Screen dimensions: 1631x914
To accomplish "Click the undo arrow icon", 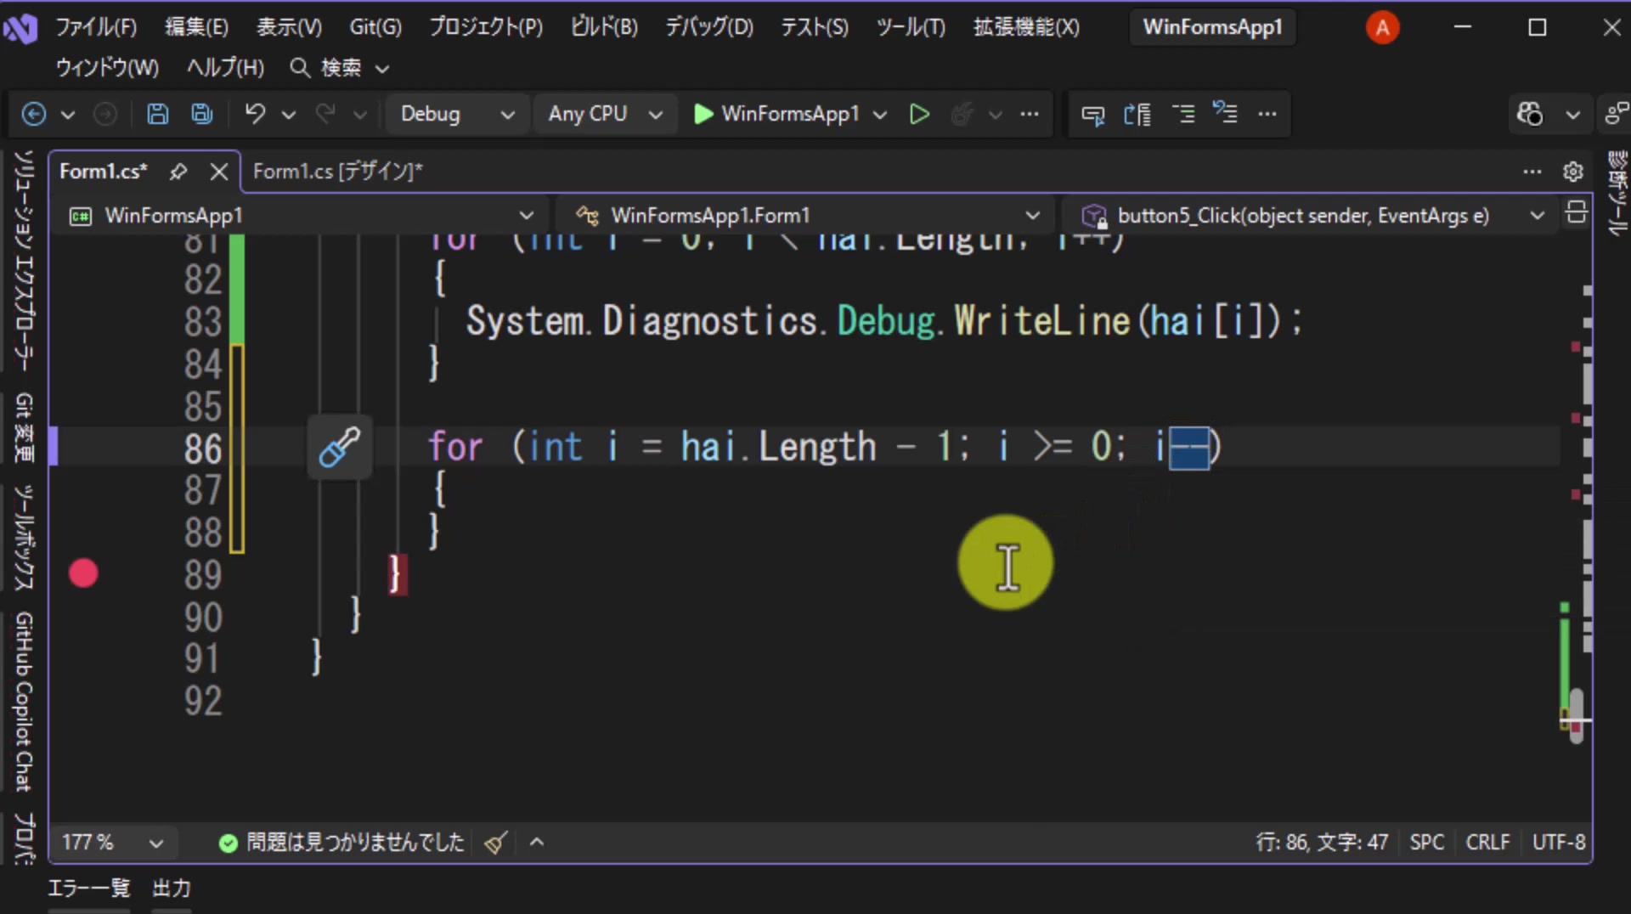I will click(255, 113).
